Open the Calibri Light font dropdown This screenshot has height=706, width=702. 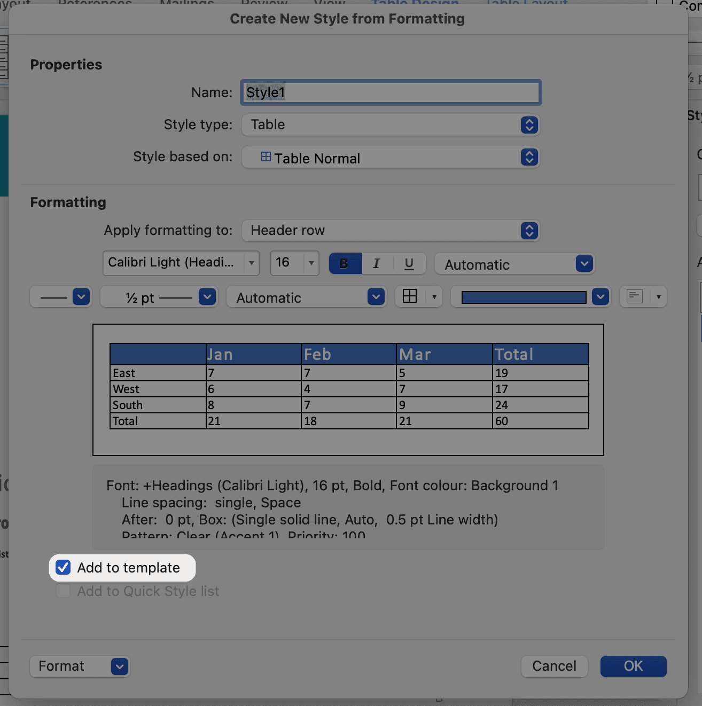[x=251, y=263]
